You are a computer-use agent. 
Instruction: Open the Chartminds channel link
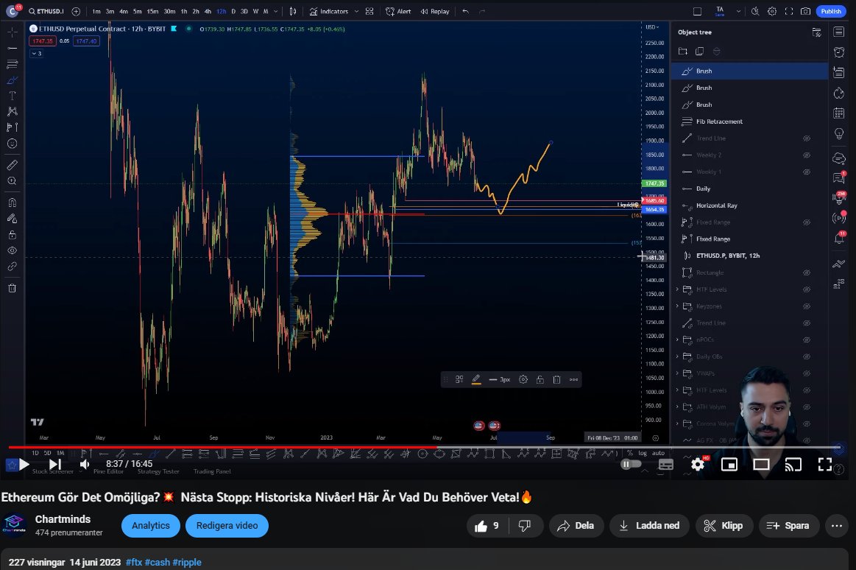click(63, 519)
